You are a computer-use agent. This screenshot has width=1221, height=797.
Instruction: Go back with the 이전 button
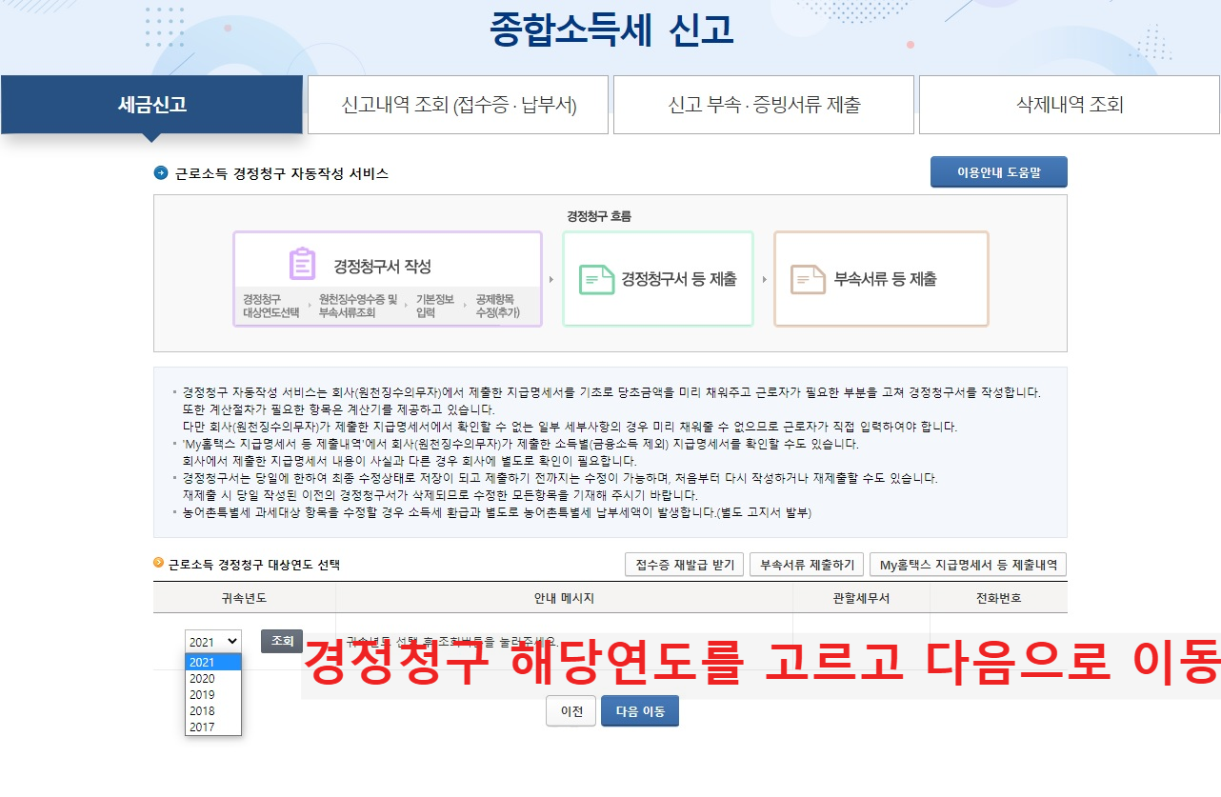[x=571, y=711]
